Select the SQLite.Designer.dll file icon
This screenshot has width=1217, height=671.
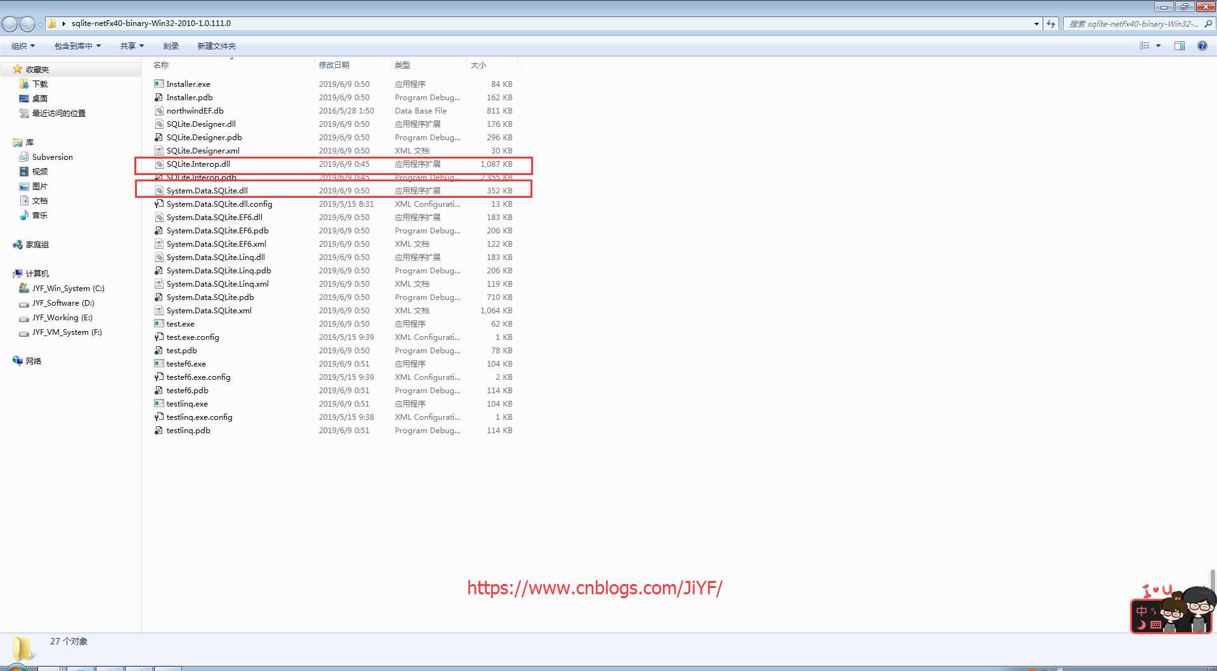click(159, 124)
